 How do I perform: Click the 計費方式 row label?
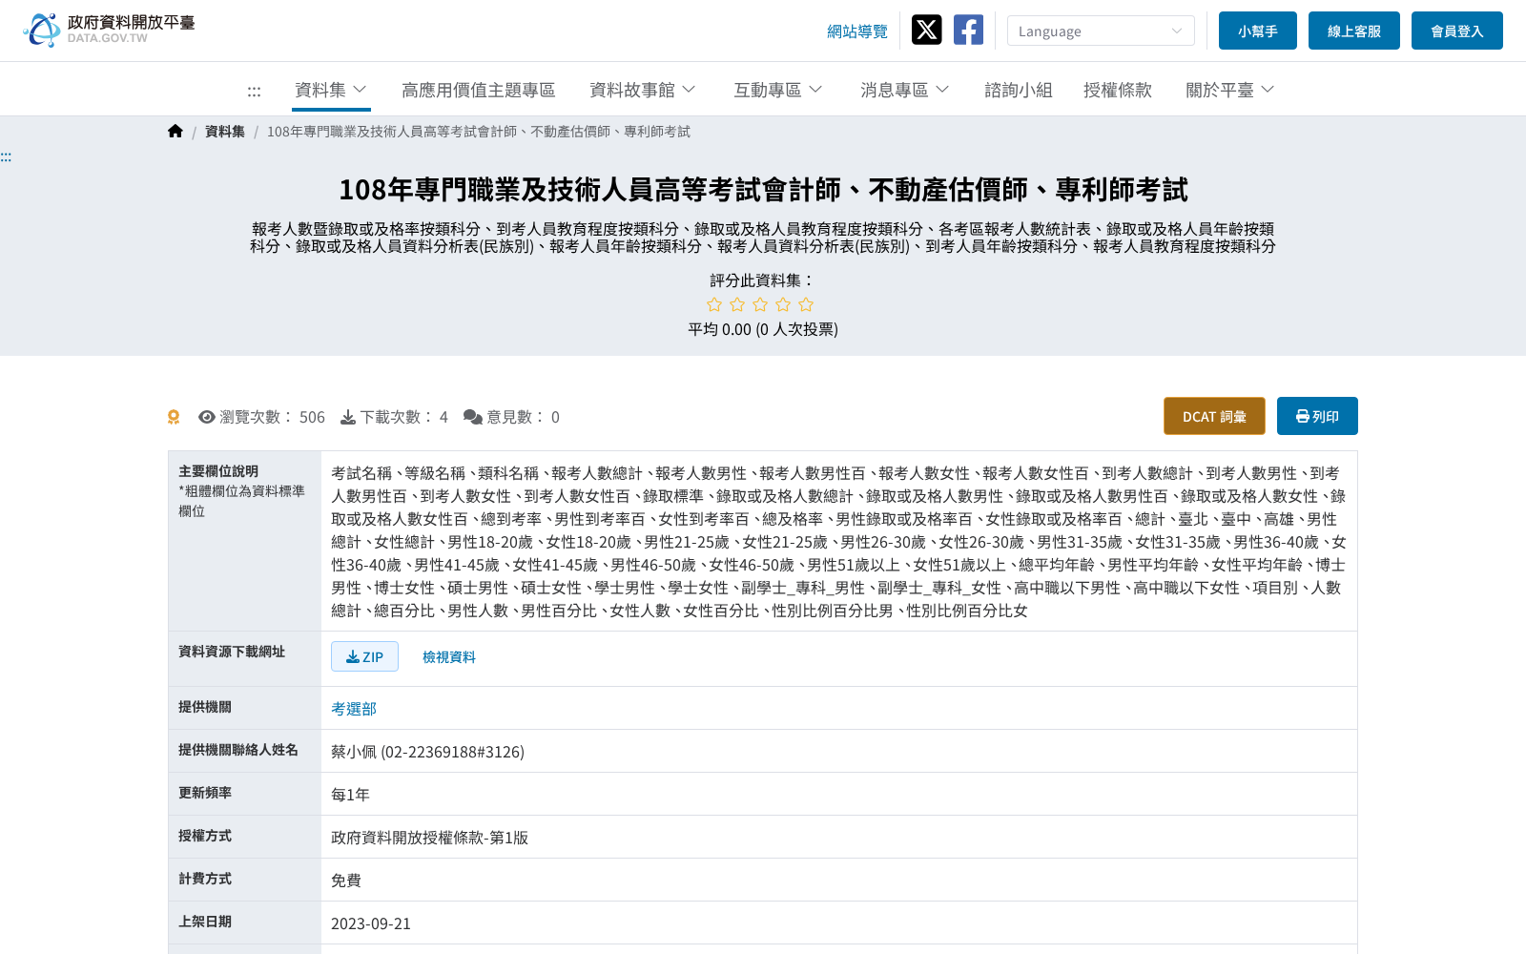coord(205,879)
